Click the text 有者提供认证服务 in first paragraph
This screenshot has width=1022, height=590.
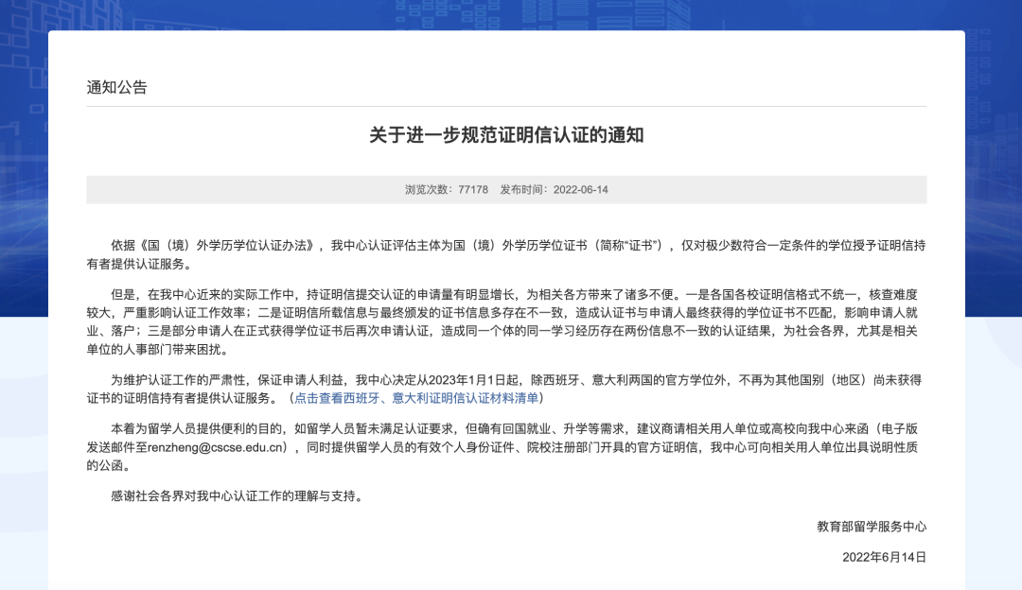pyautogui.click(x=137, y=264)
